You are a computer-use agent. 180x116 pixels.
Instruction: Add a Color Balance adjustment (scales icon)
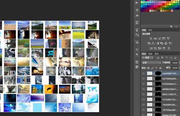[153, 43]
